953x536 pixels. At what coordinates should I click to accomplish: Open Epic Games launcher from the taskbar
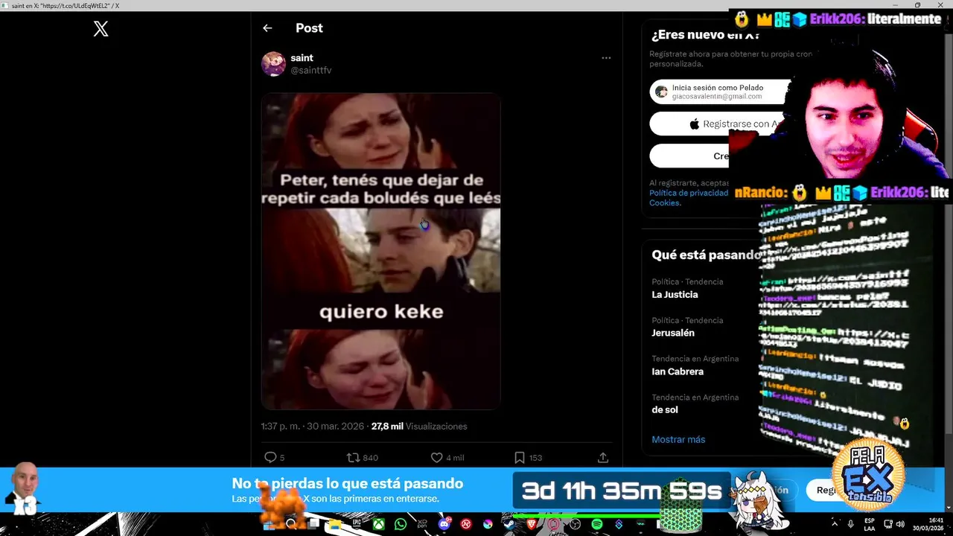(x=357, y=524)
